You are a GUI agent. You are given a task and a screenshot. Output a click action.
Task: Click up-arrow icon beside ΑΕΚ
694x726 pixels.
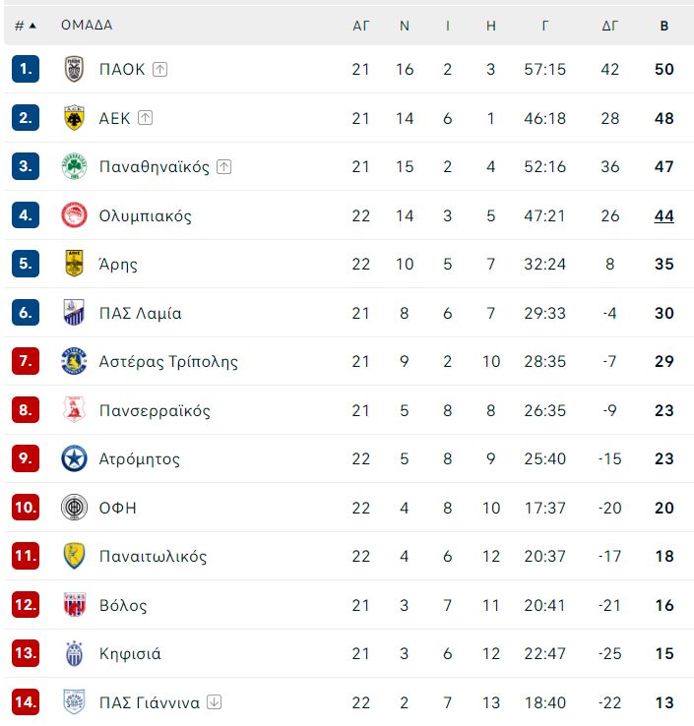click(x=145, y=118)
